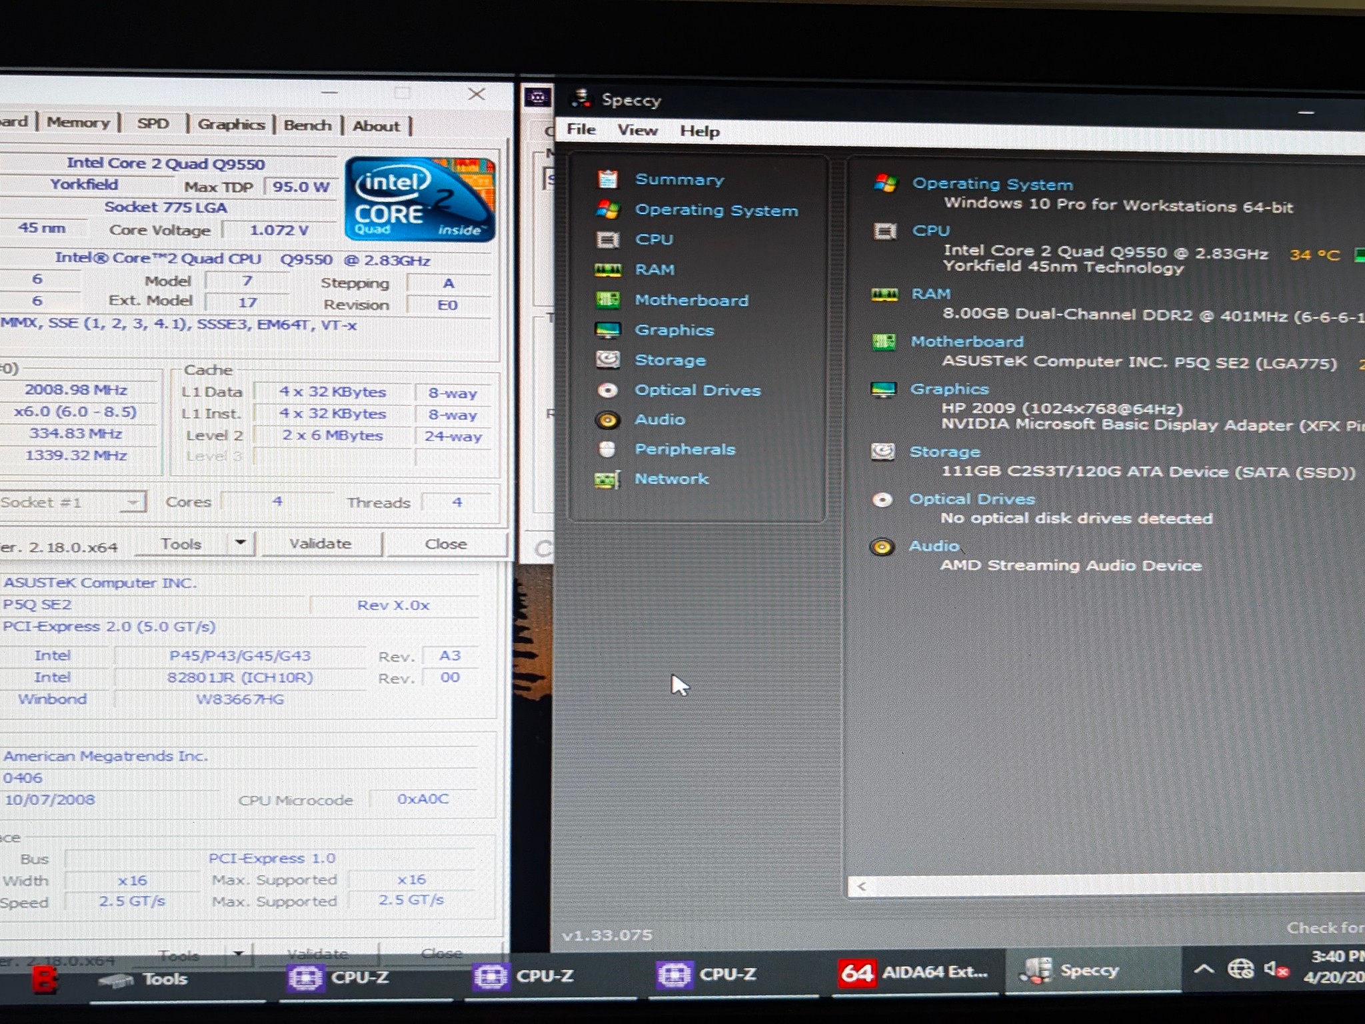Click the CPU icon in summary pane

pyautogui.click(x=885, y=231)
